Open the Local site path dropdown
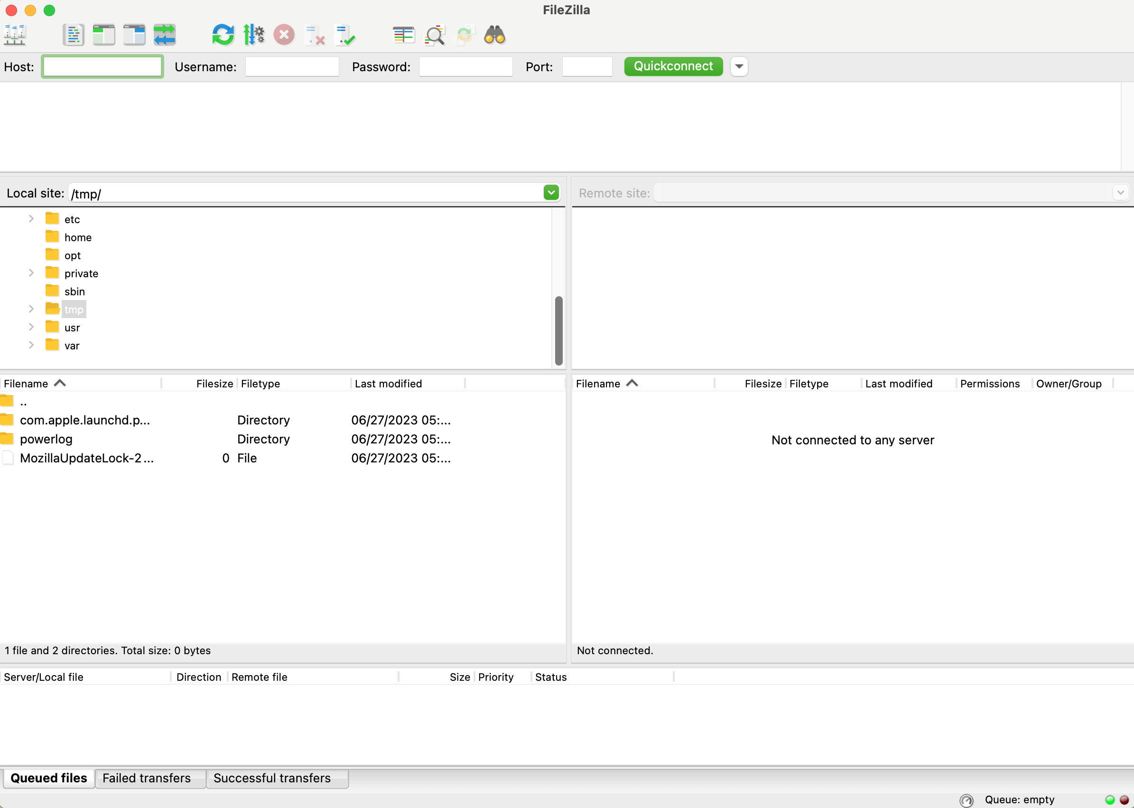Image resolution: width=1134 pixels, height=808 pixels. click(551, 193)
